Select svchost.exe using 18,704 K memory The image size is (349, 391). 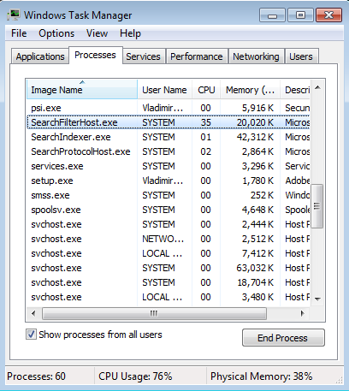(x=169, y=282)
